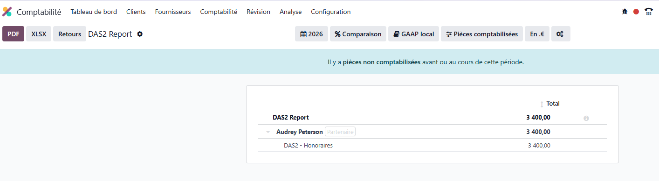659x181 pixels.
Task: Open the Configuration menu
Action: [331, 12]
